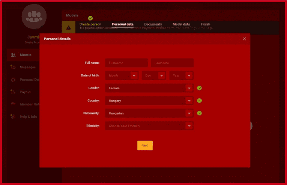Viewport: 287px width, 185px height.
Task: Click the yellow warning triangle icon
Action: coord(68,27)
